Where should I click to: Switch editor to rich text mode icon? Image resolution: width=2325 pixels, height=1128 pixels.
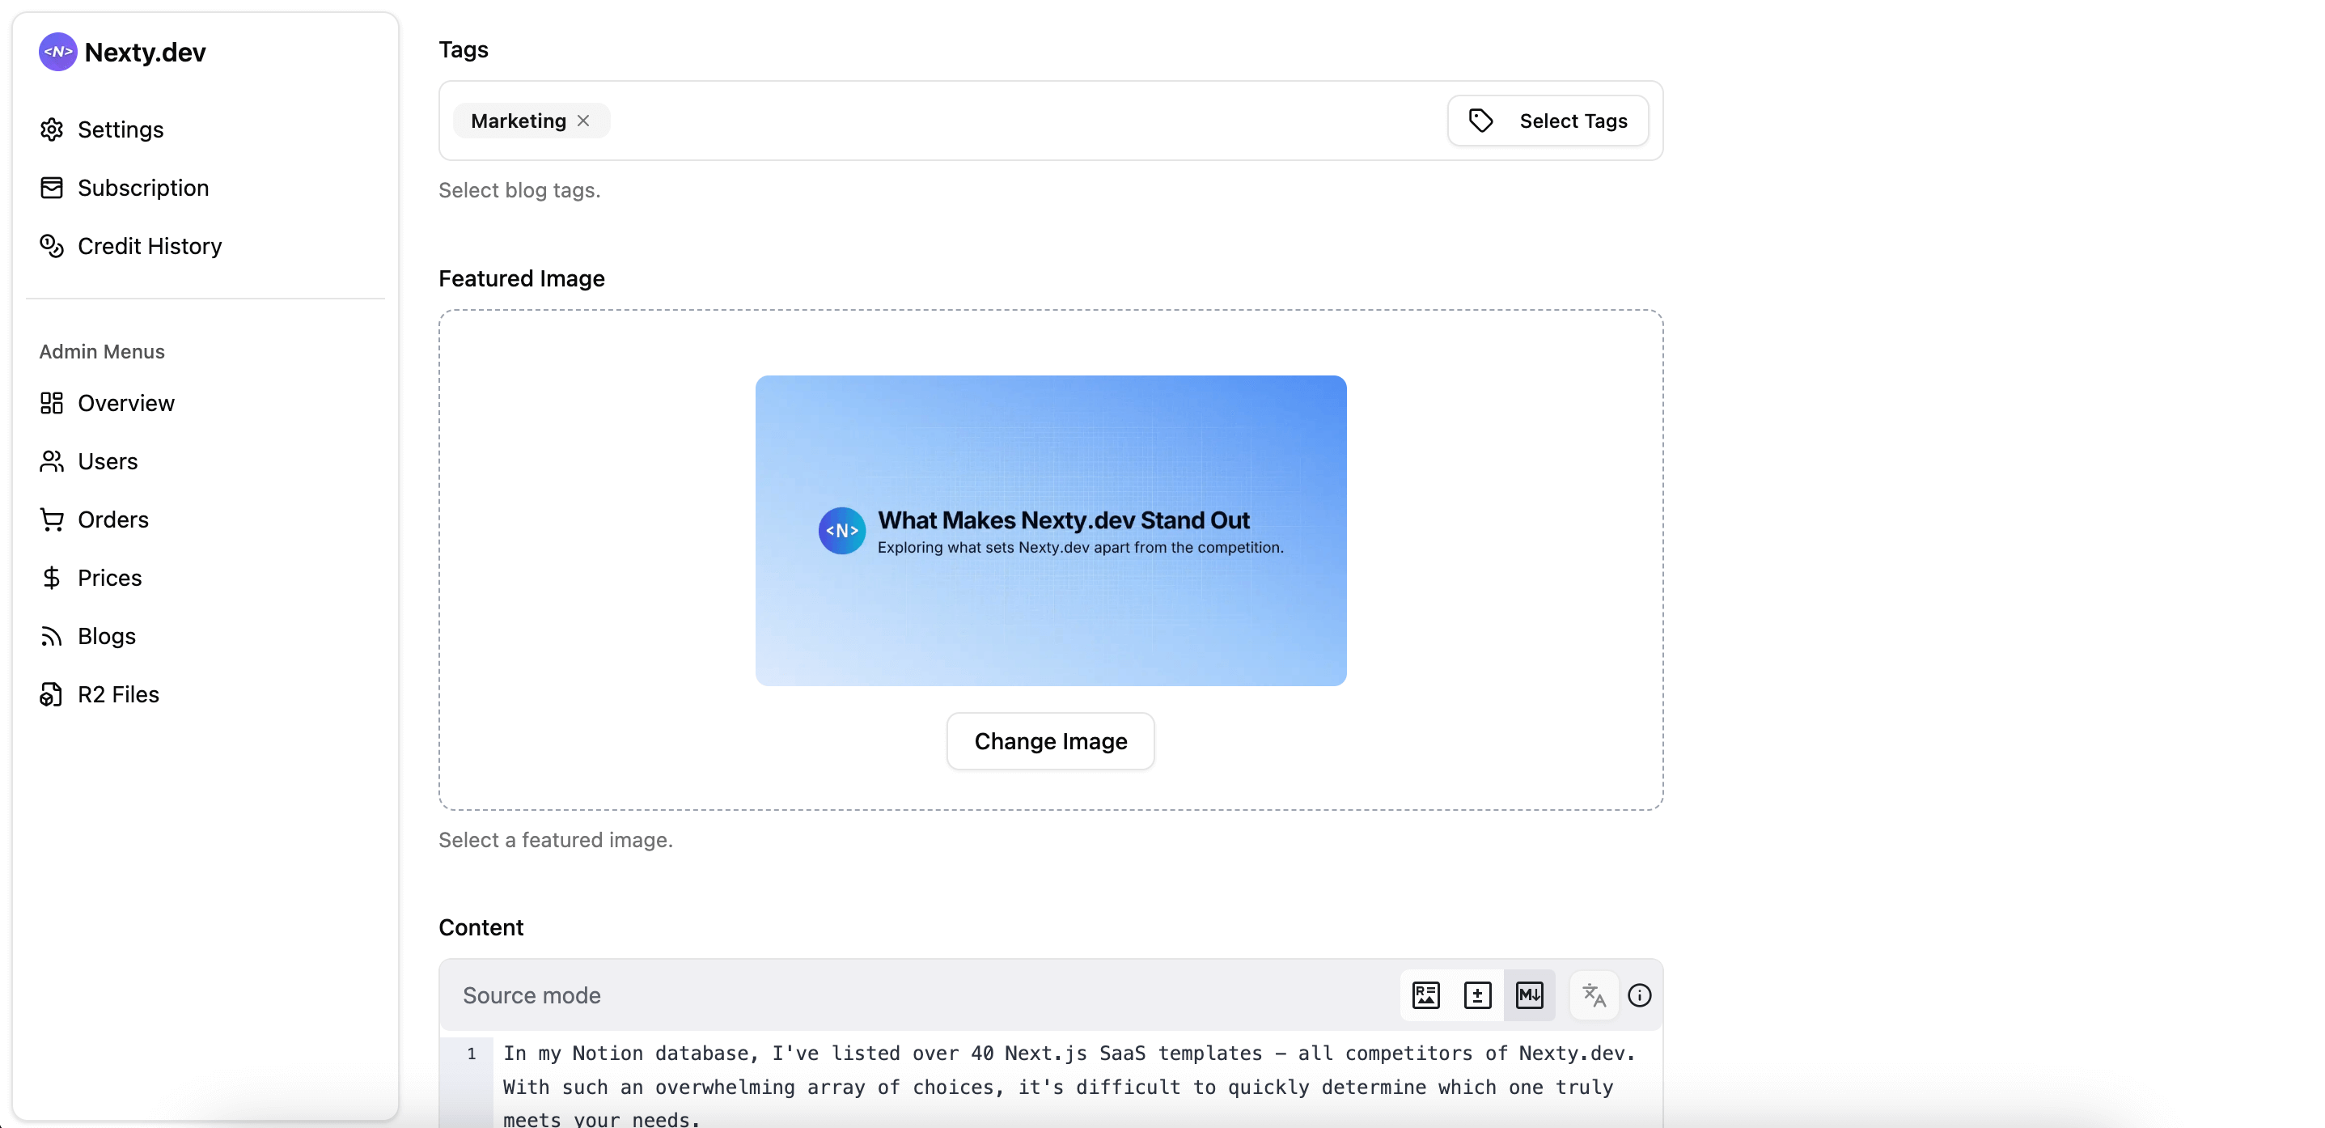pyautogui.click(x=1425, y=995)
